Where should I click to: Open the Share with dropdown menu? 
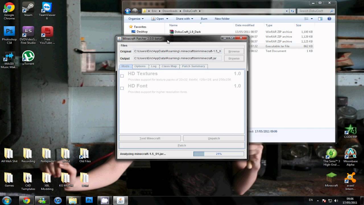click(x=184, y=19)
